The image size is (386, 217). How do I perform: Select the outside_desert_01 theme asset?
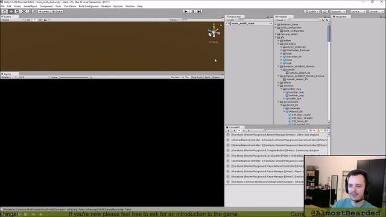(297, 73)
